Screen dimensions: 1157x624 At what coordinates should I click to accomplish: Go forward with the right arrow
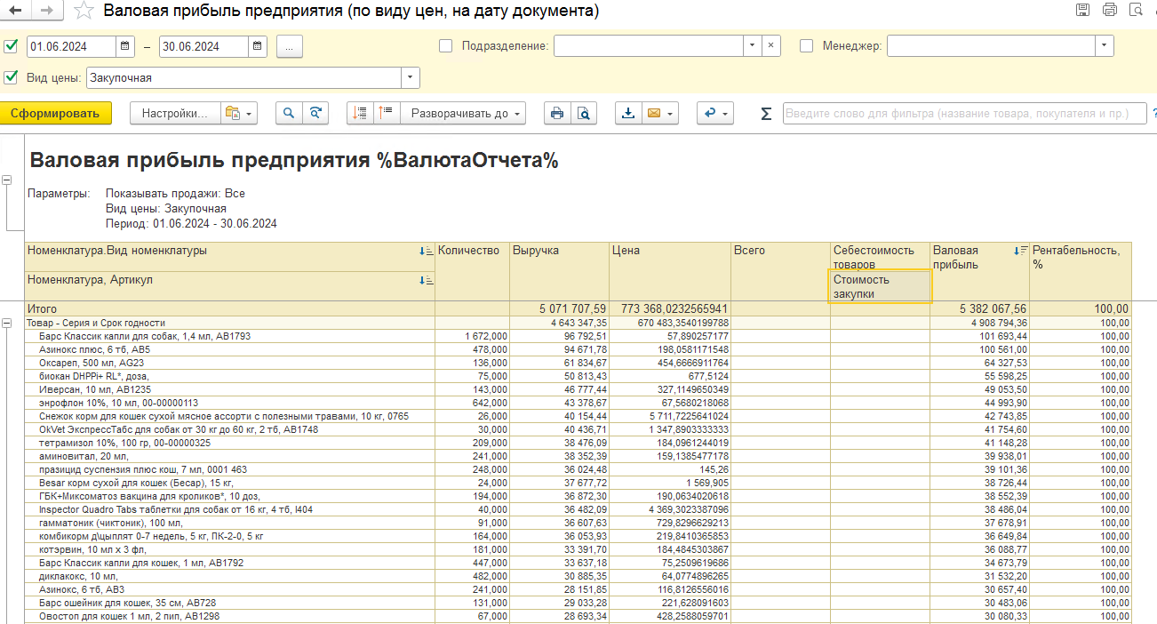pos(47,11)
